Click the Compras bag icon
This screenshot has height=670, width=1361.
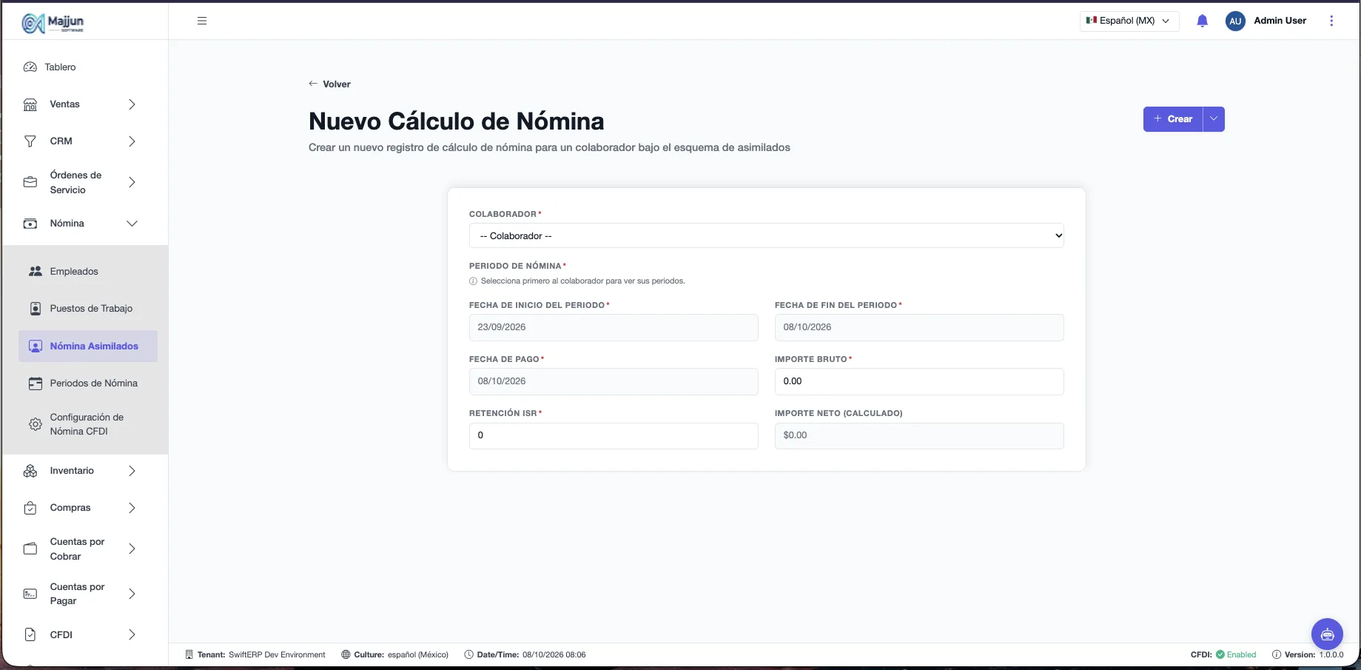[x=30, y=508]
